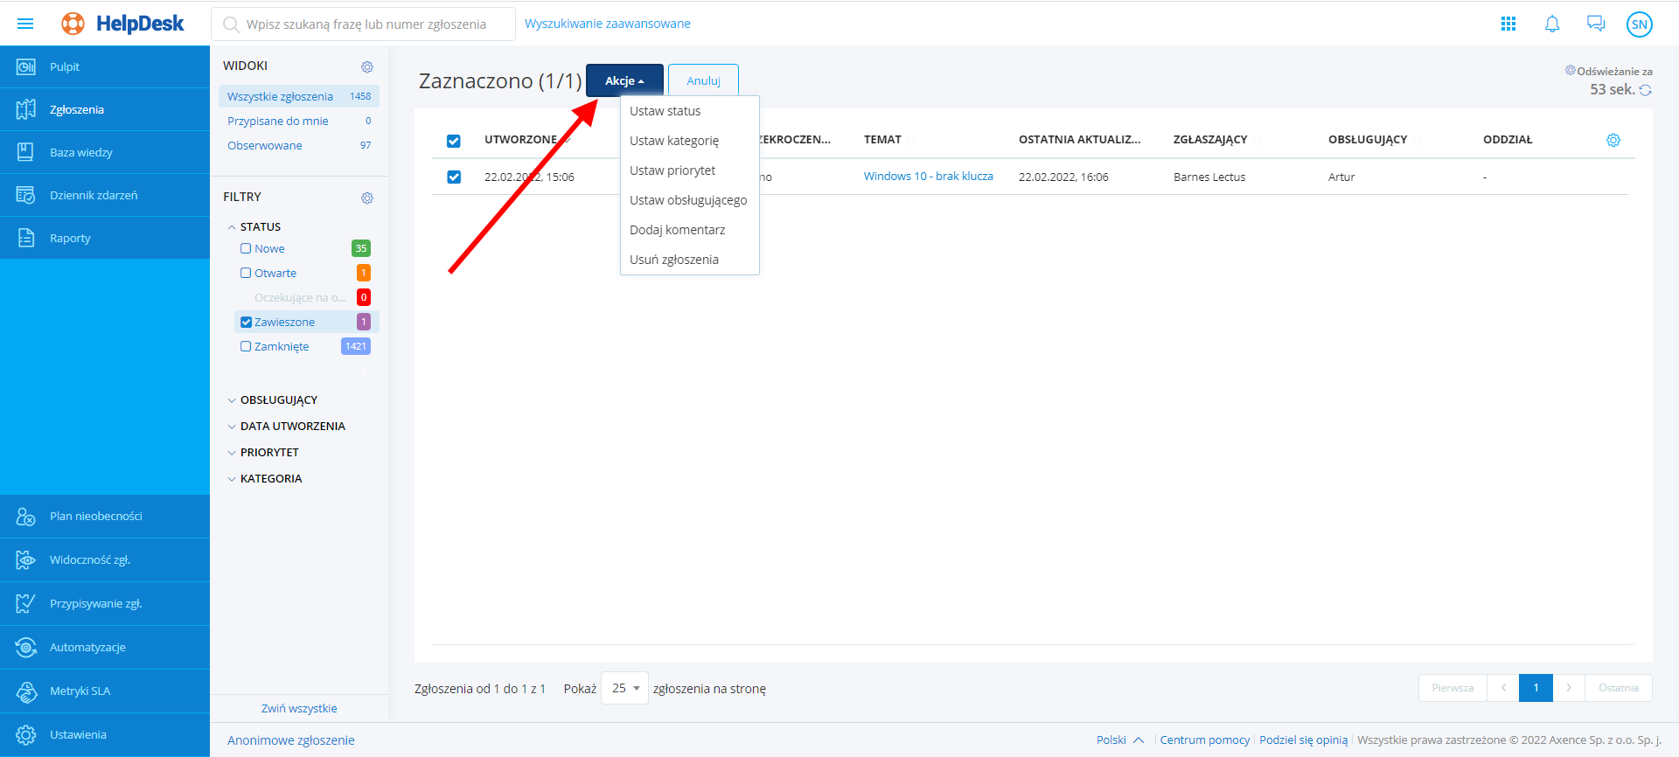Open the chat messages icon
The image size is (1679, 757).
[x=1596, y=24]
